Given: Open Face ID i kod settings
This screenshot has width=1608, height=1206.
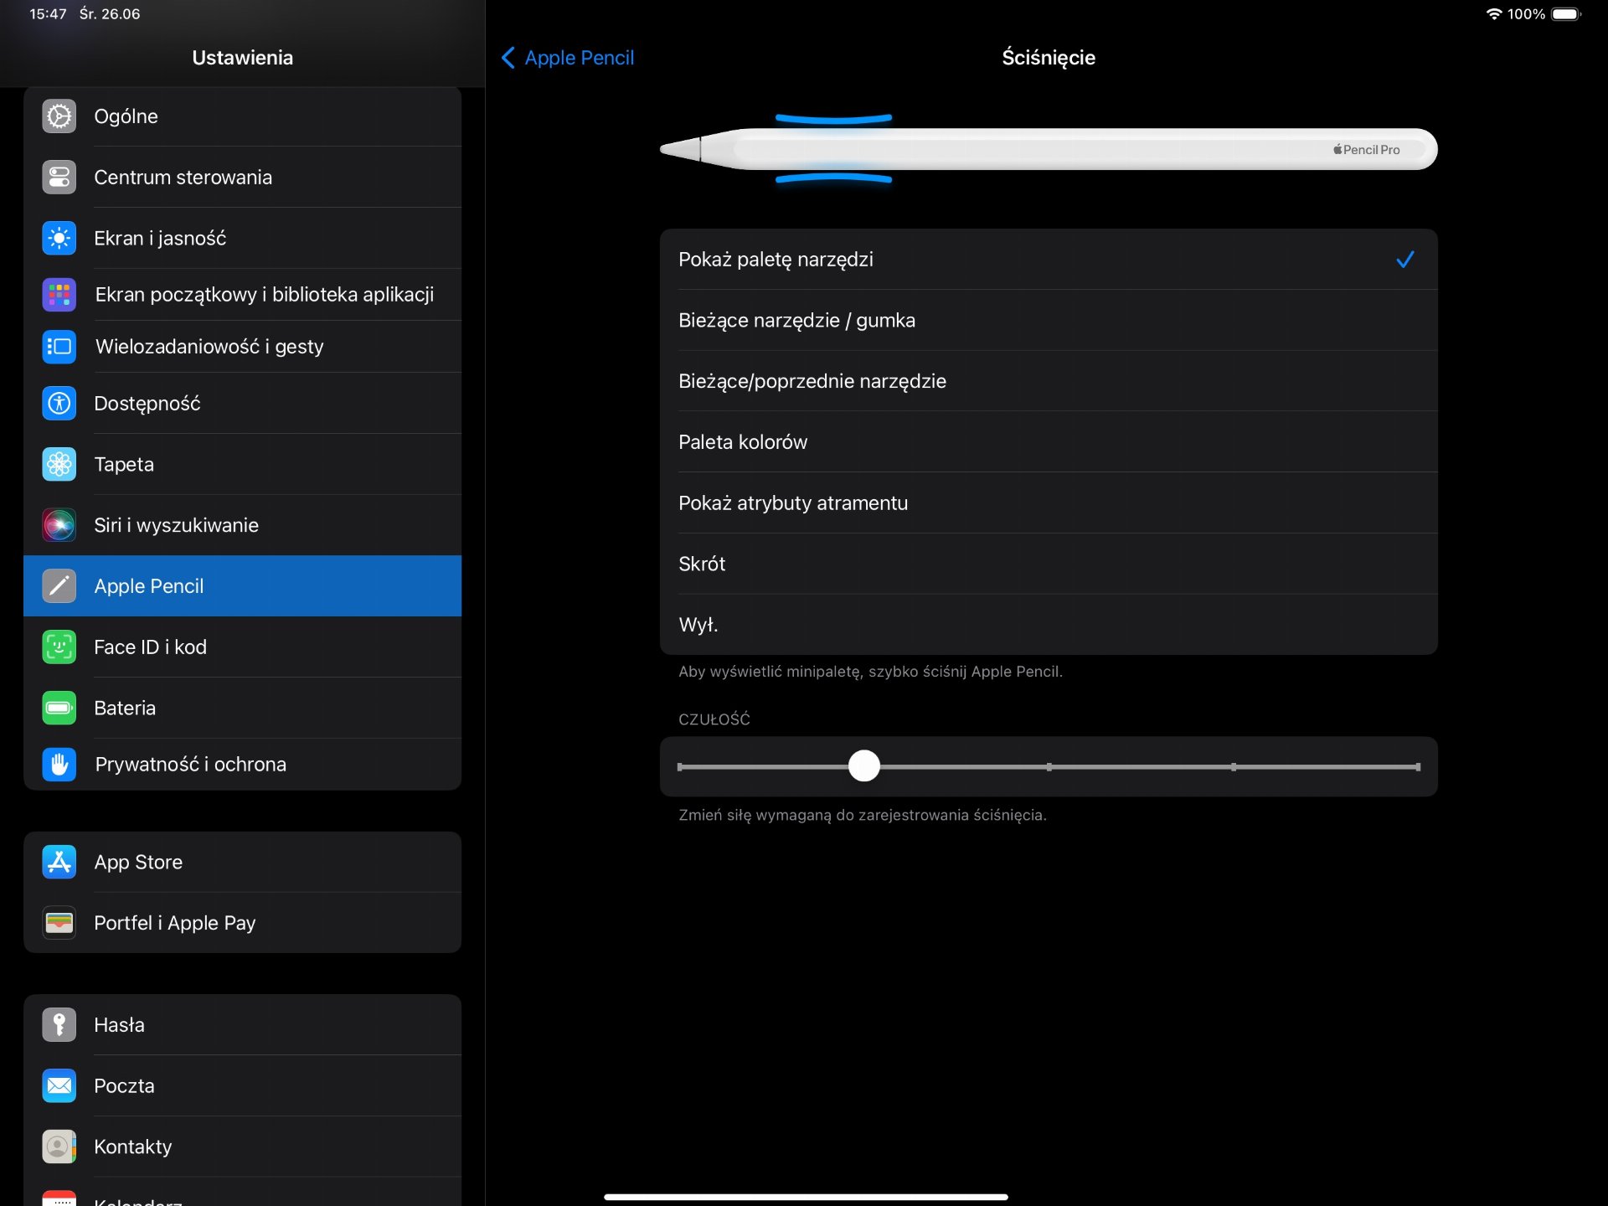Looking at the screenshot, I should 242,647.
